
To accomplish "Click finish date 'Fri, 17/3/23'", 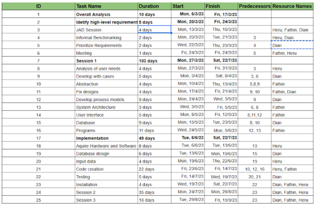I will (x=221, y=14).
